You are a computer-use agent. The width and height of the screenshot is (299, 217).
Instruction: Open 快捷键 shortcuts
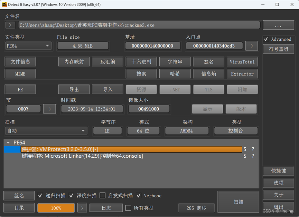click(x=278, y=171)
